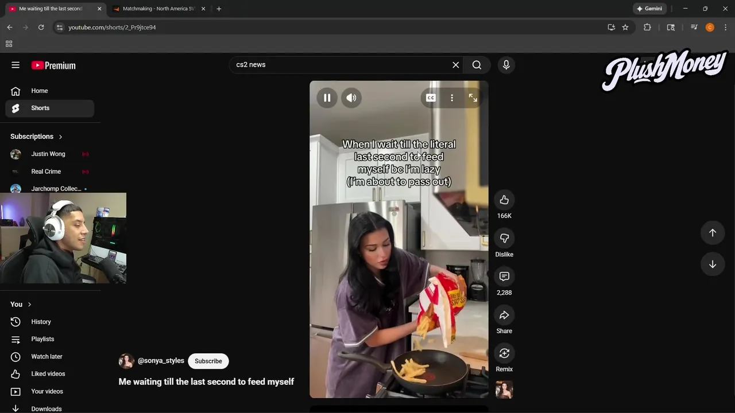Open the Gemini button in Chrome

click(x=649, y=9)
